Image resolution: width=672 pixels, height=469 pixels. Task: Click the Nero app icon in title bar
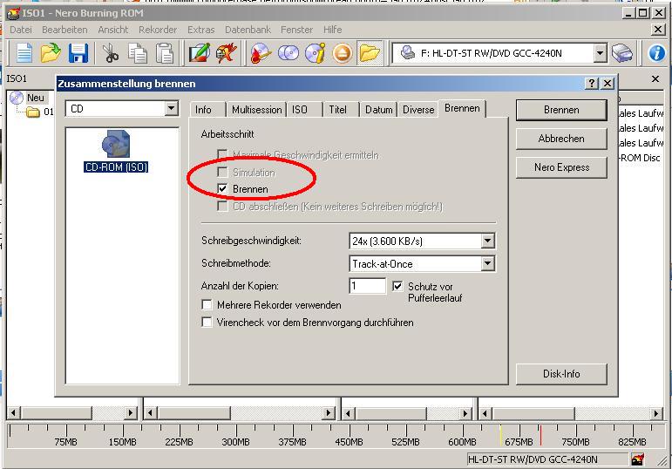pyautogui.click(x=13, y=13)
